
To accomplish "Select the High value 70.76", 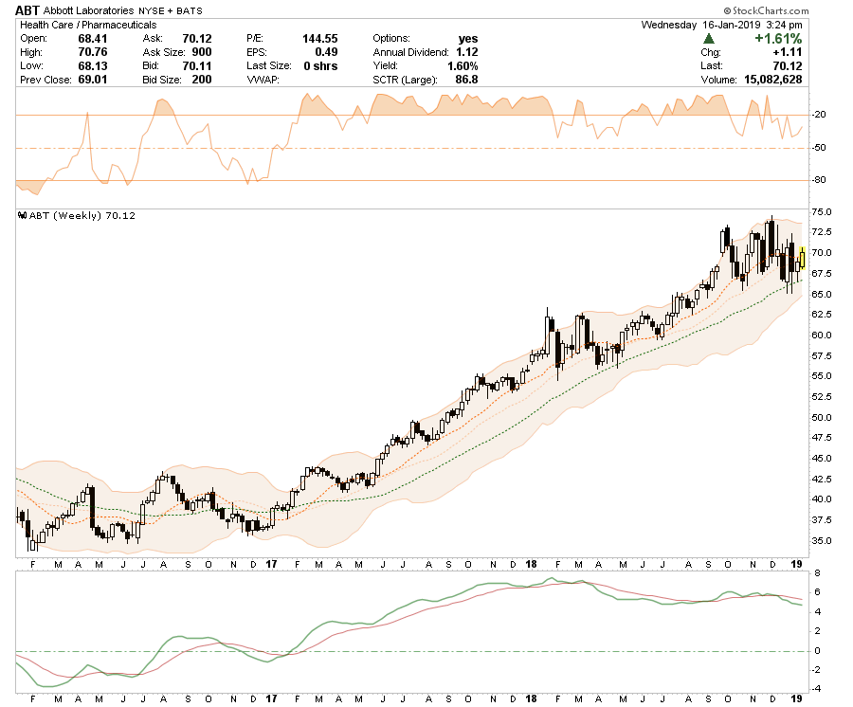I will tap(93, 52).
